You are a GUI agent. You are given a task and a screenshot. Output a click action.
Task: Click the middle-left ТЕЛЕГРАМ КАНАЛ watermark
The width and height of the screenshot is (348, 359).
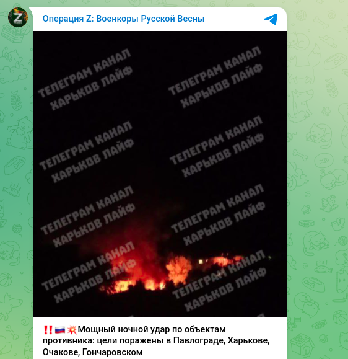[85, 145]
